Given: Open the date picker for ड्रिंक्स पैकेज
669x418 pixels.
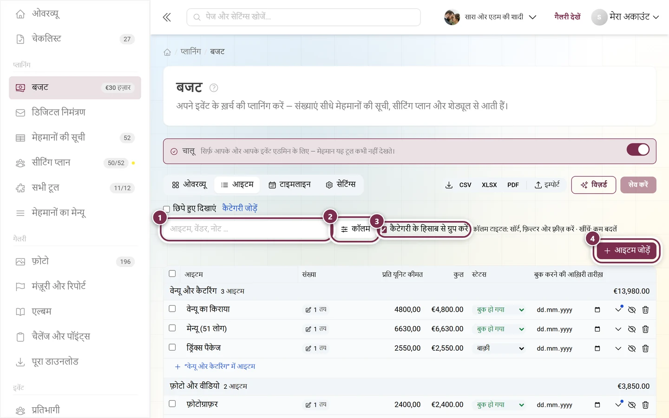Looking at the screenshot, I should [597, 348].
